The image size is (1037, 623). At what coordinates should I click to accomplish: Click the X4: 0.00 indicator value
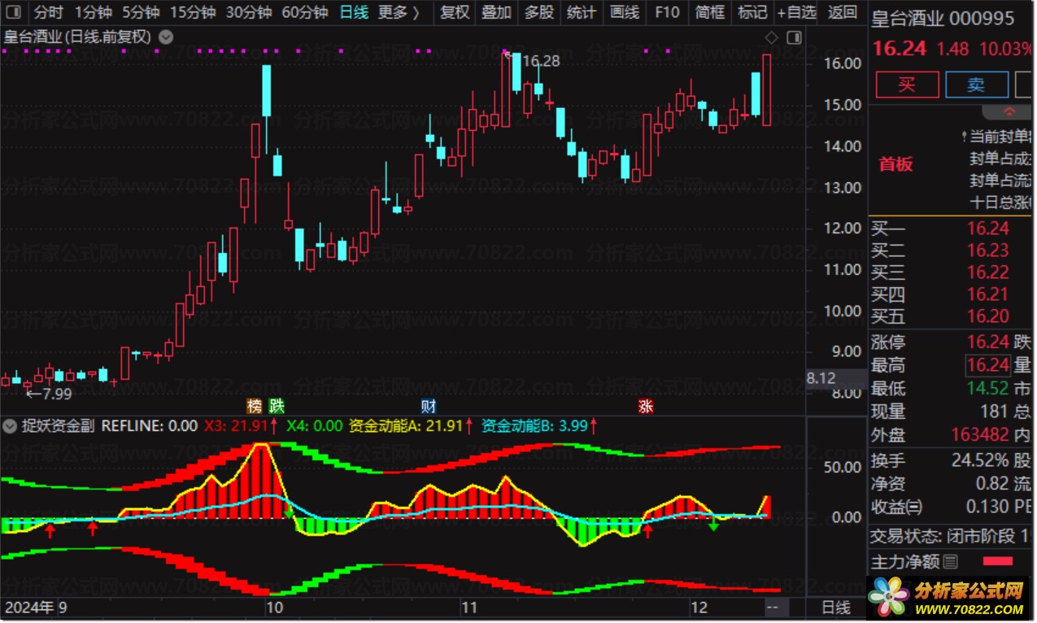[315, 425]
